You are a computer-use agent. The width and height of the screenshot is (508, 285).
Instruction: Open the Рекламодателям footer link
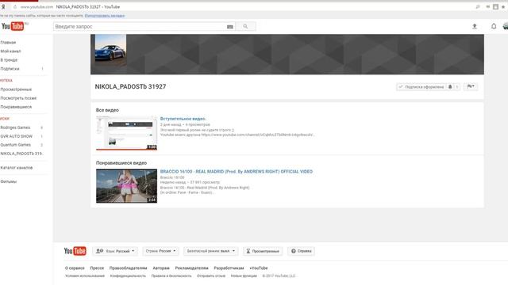point(191,268)
